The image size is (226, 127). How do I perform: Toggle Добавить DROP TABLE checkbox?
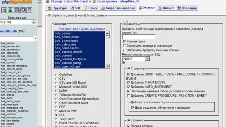pyautogui.click(x=129, y=74)
